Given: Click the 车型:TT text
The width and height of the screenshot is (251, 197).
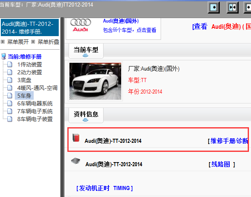Looking at the screenshot, I should point(137,80).
